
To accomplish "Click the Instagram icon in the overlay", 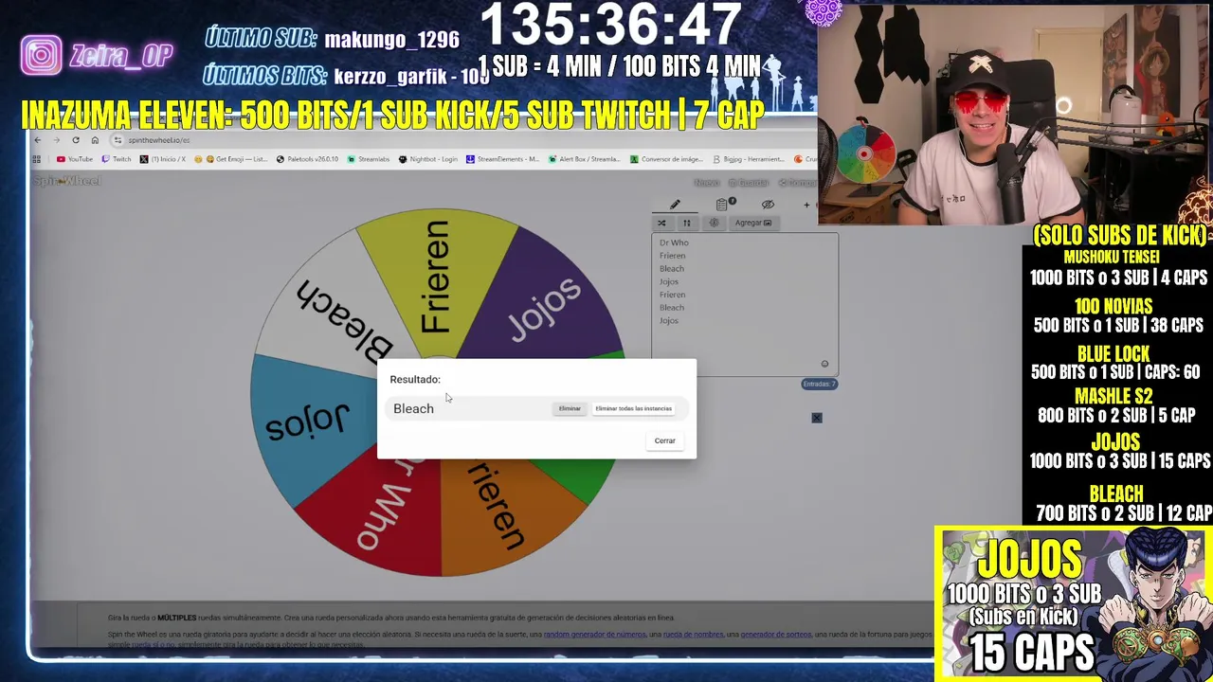I will 42,55.
